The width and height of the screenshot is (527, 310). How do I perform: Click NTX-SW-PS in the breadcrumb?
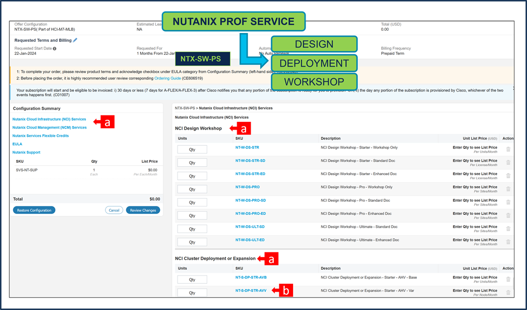184,108
